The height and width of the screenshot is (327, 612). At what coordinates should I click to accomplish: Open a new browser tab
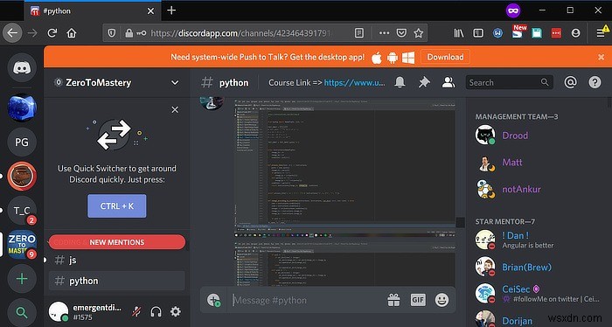[171, 10]
